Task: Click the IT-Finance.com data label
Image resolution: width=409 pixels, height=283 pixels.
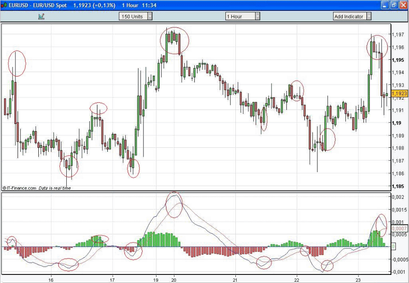Action: click(37, 188)
